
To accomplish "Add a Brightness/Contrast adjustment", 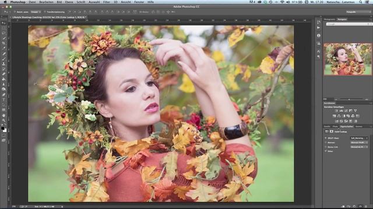I will (337, 111).
